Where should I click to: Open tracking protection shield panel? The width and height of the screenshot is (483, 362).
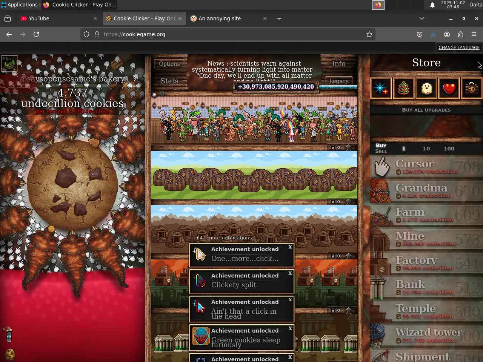86,34
